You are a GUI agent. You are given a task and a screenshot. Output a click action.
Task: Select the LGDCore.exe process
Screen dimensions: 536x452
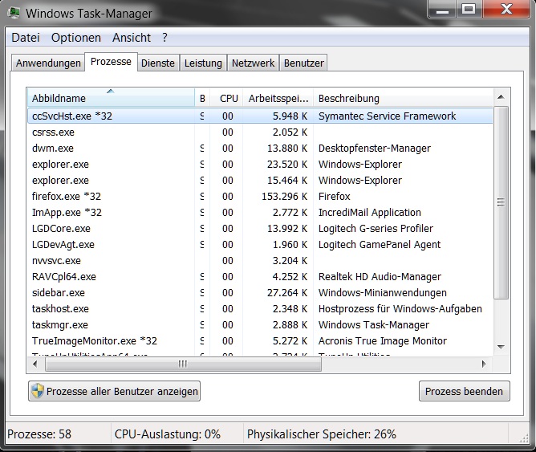click(x=260, y=228)
